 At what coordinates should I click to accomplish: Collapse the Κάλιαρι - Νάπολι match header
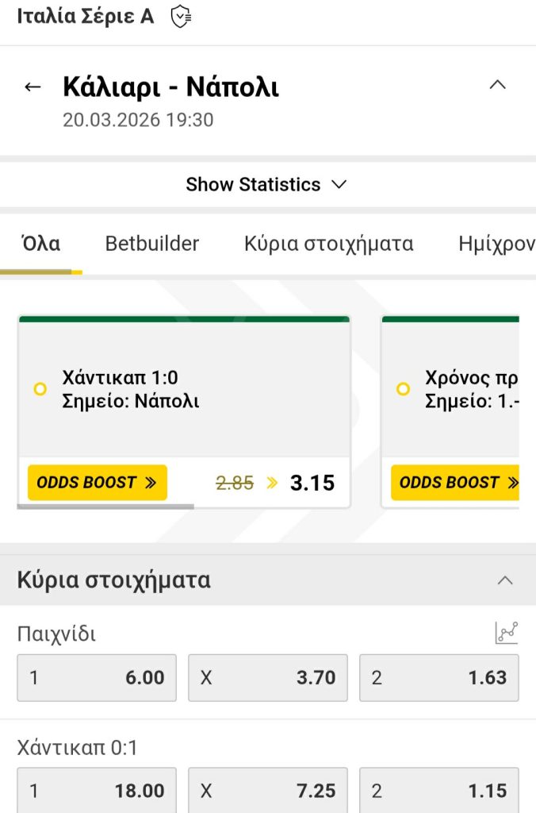click(x=498, y=85)
